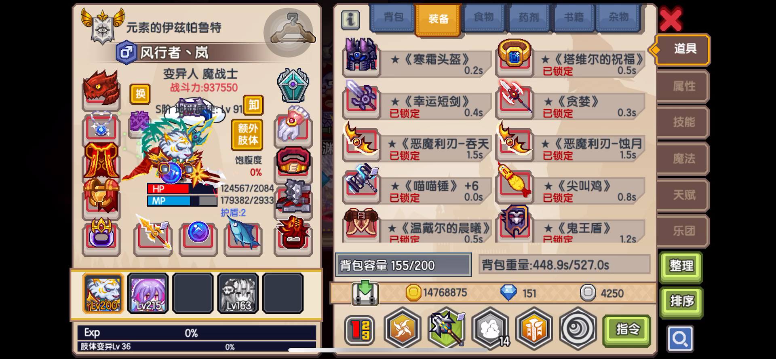Open the item info icon

tap(350, 19)
